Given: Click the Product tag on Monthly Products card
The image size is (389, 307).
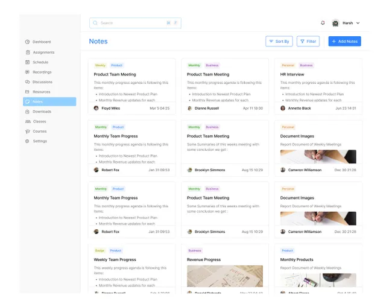Looking at the screenshot, I should (x=287, y=251).
